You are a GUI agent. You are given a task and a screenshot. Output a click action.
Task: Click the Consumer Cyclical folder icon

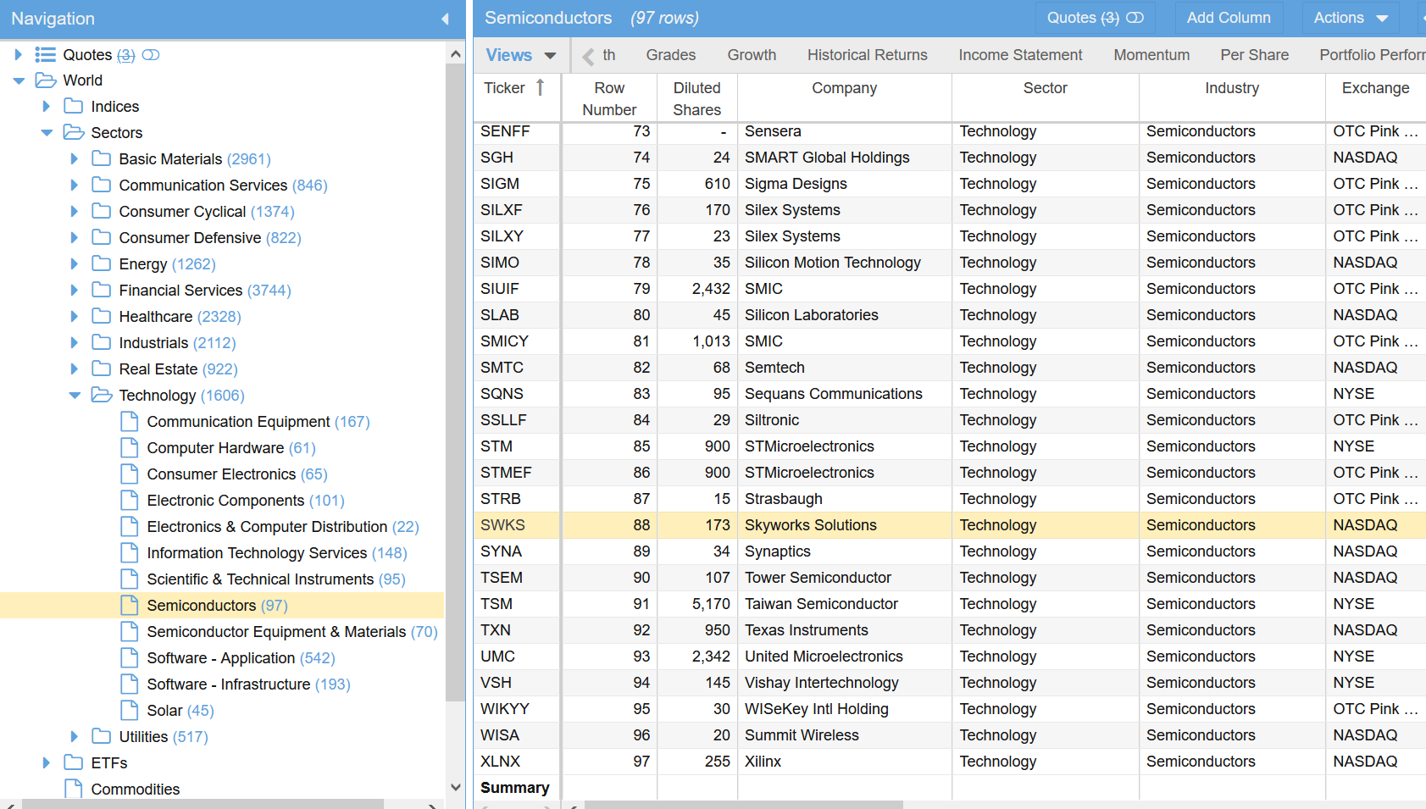click(102, 211)
